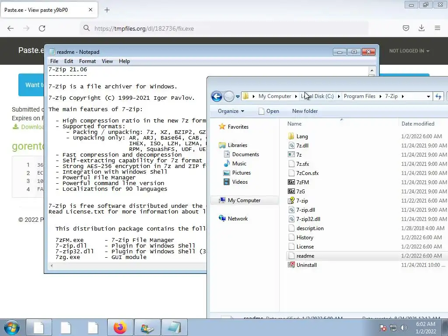Click the 7-Zip breadcrumb segment
Viewport: 448px width, 336px height.
[391, 96]
